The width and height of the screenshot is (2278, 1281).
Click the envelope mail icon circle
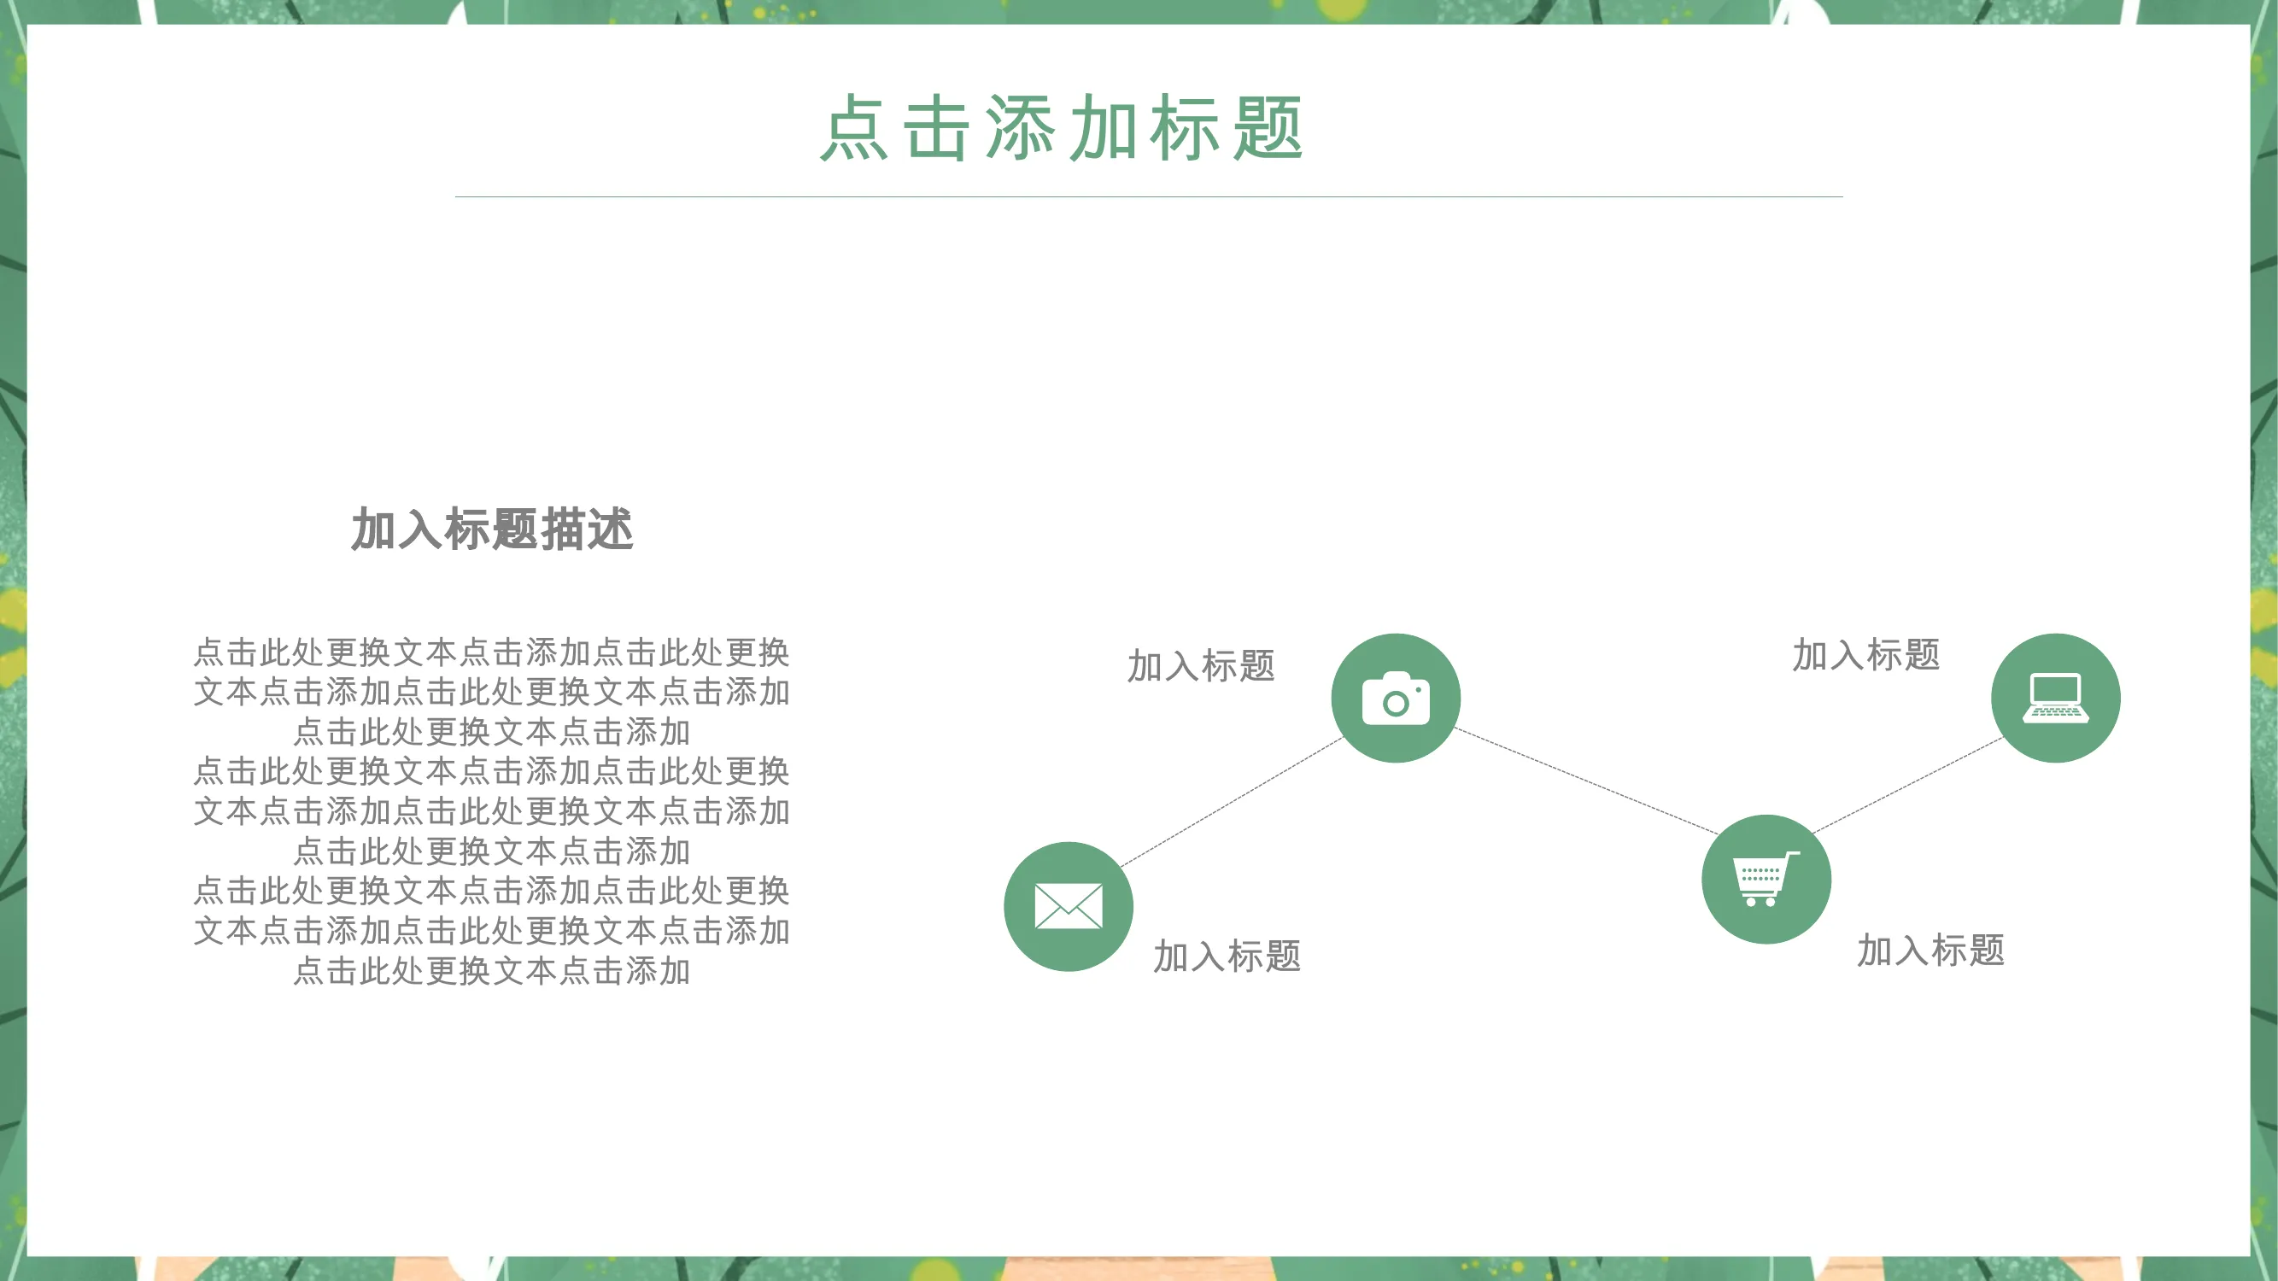[1069, 906]
